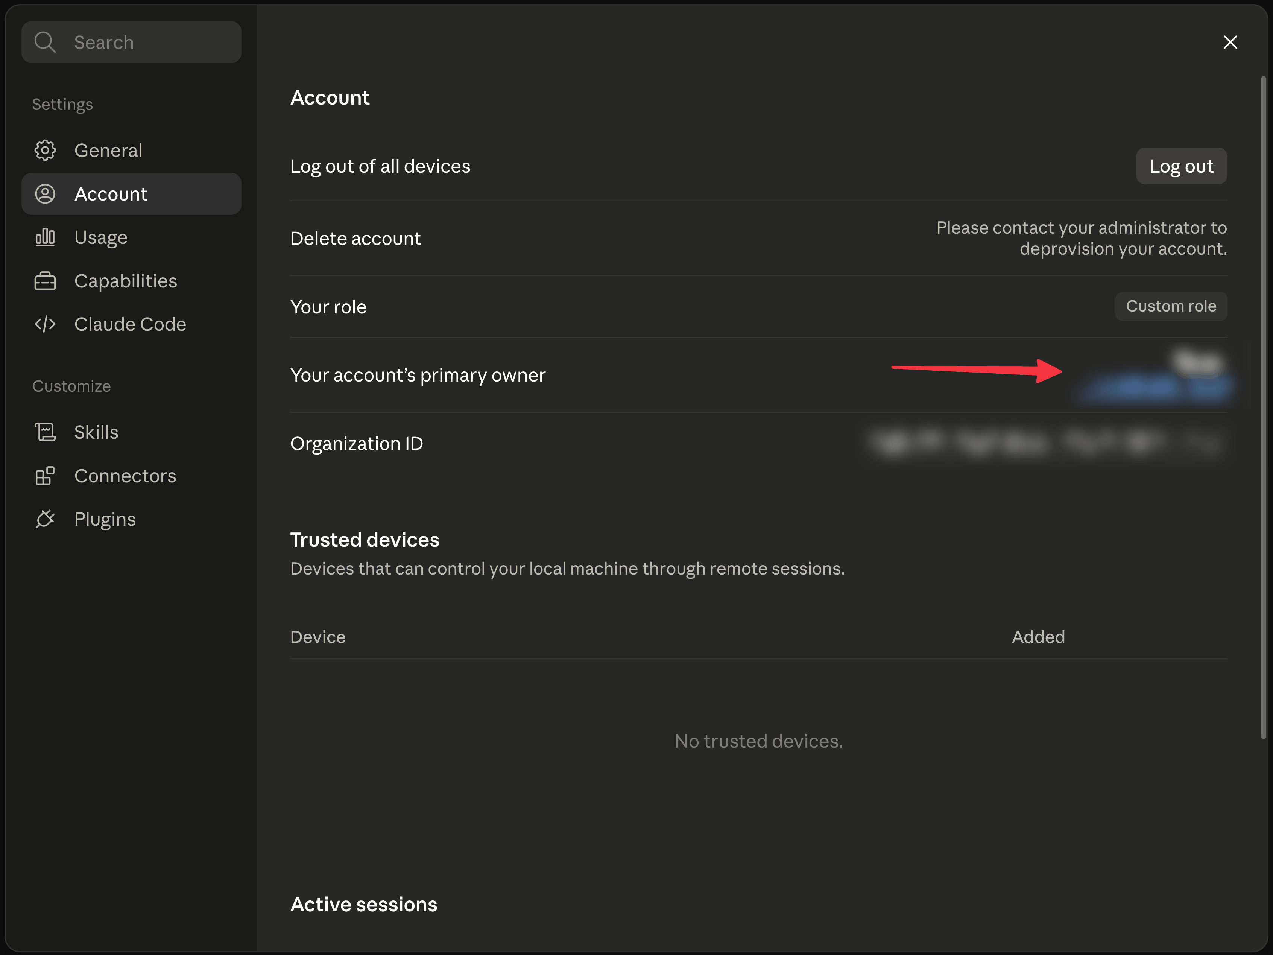
Task: Click the Skills scroll icon
Action: pyautogui.click(x=45, y=432)
